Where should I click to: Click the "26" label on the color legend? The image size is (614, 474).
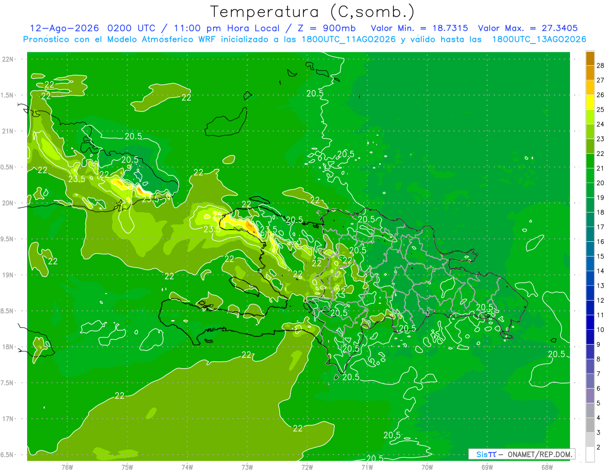(600, 95)
